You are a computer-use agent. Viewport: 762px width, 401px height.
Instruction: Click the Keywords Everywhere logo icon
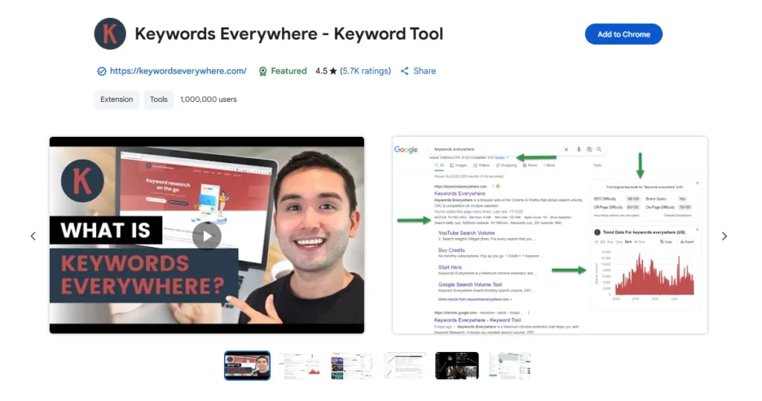[110, 34]
